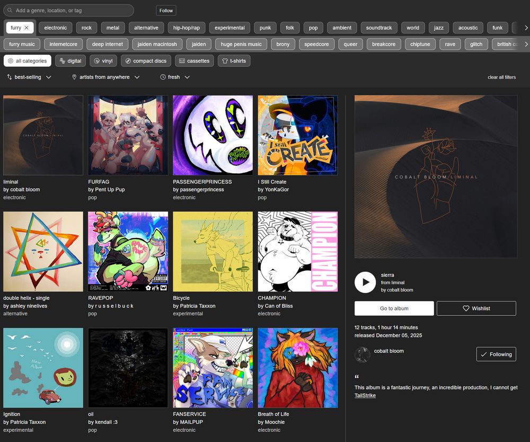Choose the internetcore tag

pos(63,44)
